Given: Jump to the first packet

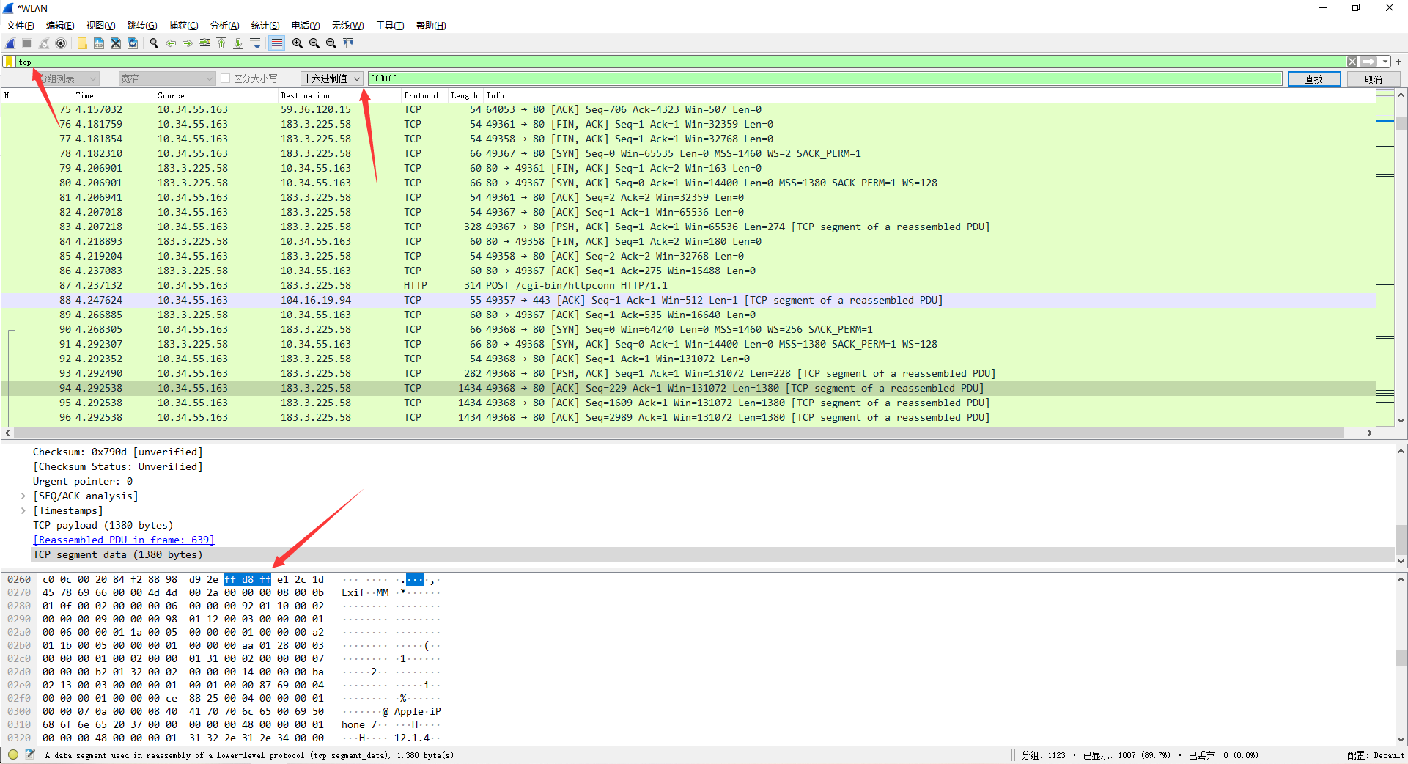Looking at the screenshot, I should tap(221, 43).
